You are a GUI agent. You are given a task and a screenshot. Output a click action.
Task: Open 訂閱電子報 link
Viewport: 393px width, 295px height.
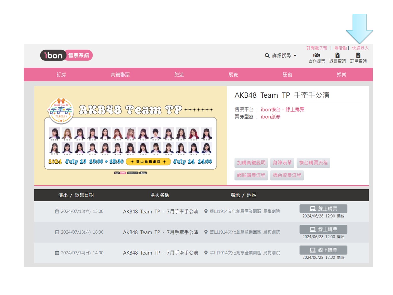(x=317, y=48)
